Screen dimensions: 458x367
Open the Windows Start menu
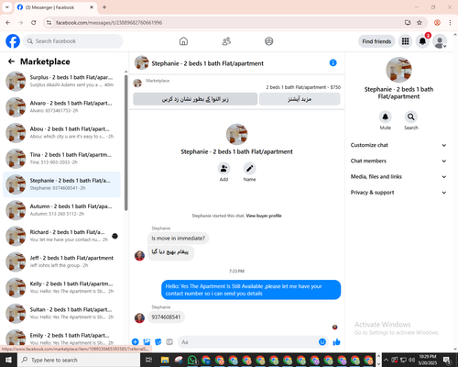click(8, 360)
